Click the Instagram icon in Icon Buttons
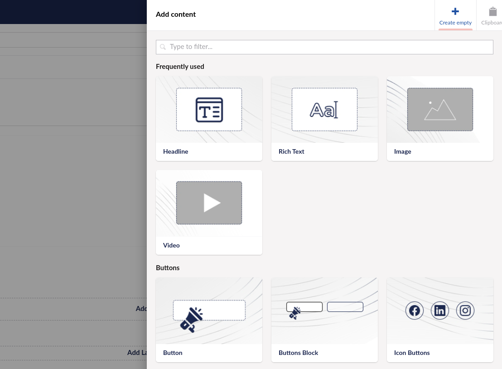The width and height of the screenshot is (502, 369). pyautogui.click(x=465, y=311)
